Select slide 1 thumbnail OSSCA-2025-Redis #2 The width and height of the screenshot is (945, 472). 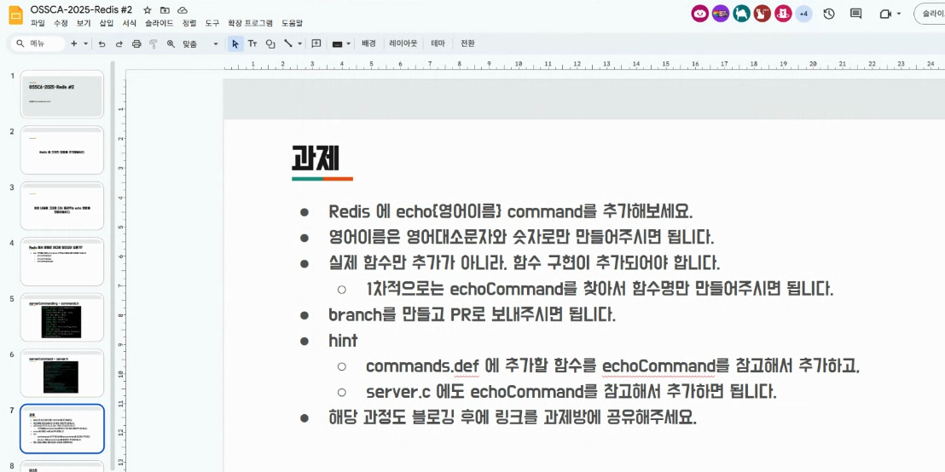61,94
